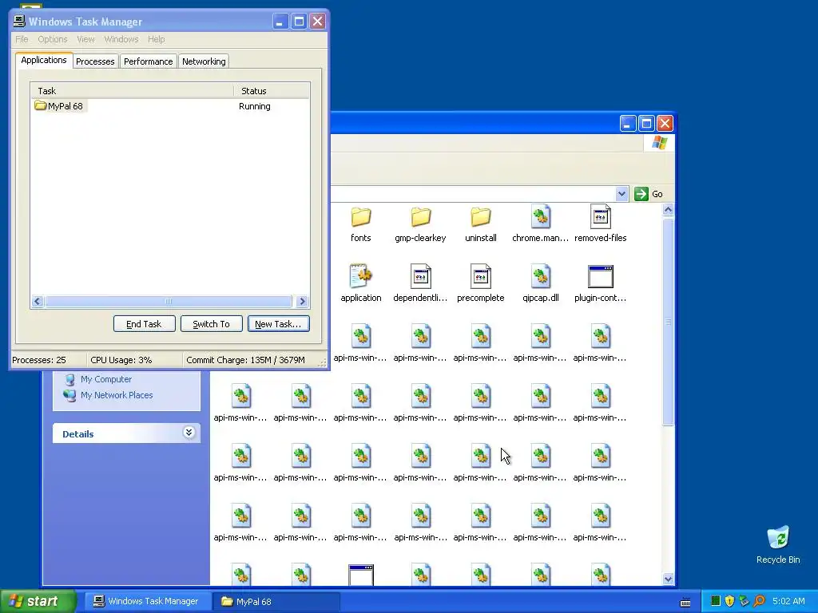
Task: Click the End Task button
Action: click(144, 324)
